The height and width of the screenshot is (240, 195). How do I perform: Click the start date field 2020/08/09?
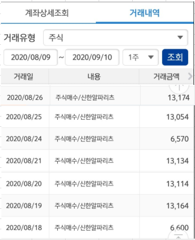31,57
